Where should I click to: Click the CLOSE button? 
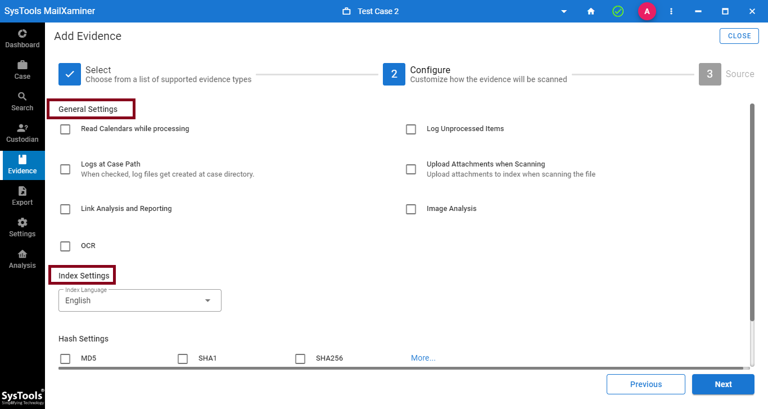point(739,36)
